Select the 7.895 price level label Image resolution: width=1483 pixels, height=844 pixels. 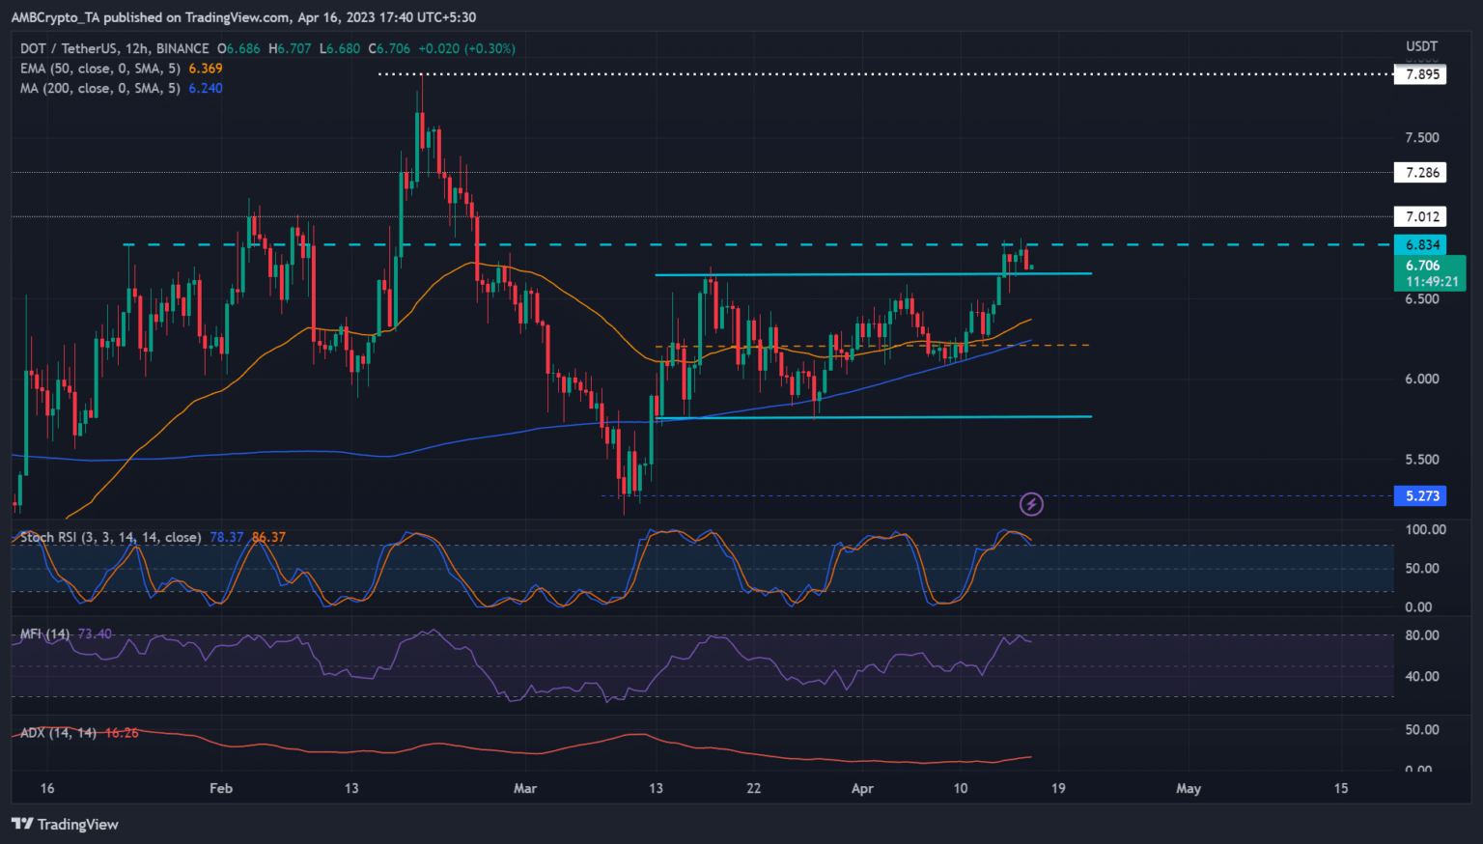(1420, 74)
